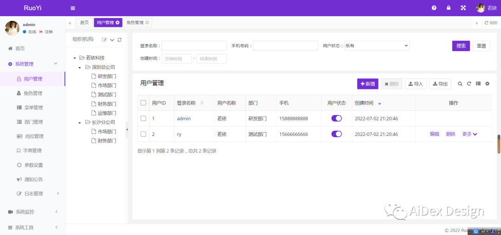Image resolution: width=501 pixels, height=235 pixels.
Task: Focus the 登录名称 input field
Action: pyautogui.click(x=194, y=46)
